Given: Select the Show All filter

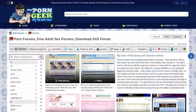Looking at the screenshot, I should click(x=156, y=37).
